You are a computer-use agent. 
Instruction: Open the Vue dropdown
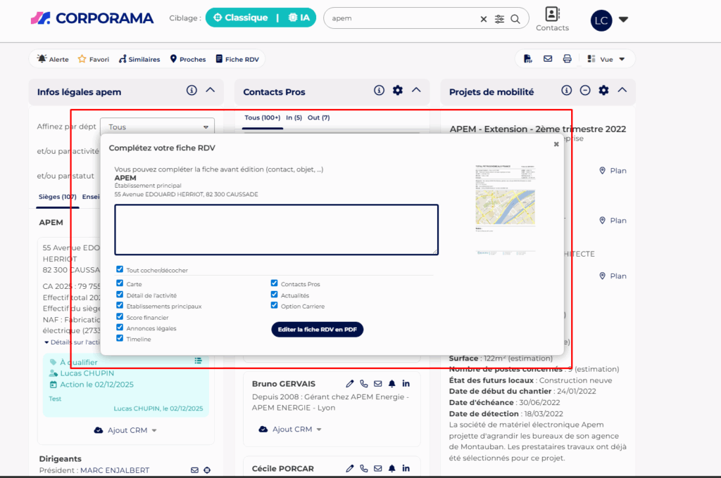[607, 59]
